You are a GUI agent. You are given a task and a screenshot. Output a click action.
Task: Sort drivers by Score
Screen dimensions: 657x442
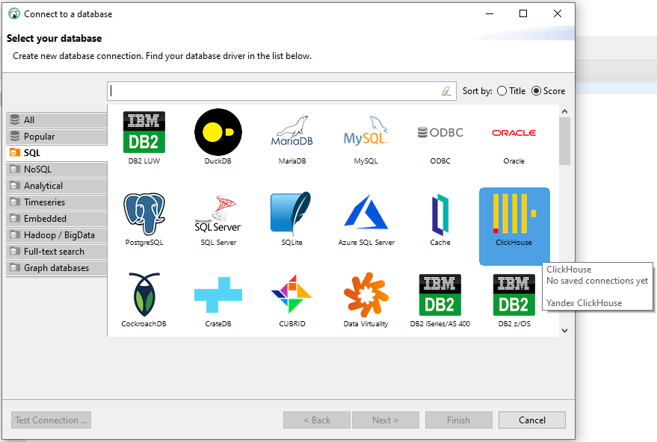click(548, 91)
